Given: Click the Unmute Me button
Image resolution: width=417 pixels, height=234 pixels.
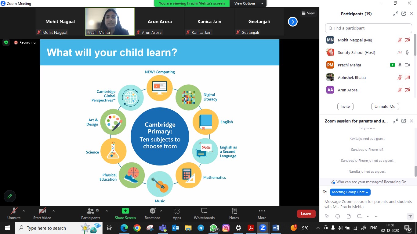Looking at the screenshot, I should (x=385, y=106).
